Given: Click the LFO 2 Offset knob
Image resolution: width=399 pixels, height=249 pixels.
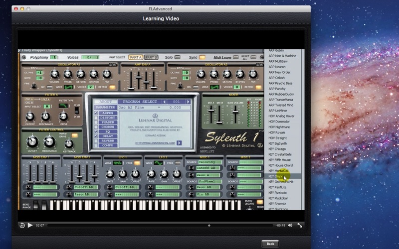Looking at the screenshot, I should coord(177,174).
